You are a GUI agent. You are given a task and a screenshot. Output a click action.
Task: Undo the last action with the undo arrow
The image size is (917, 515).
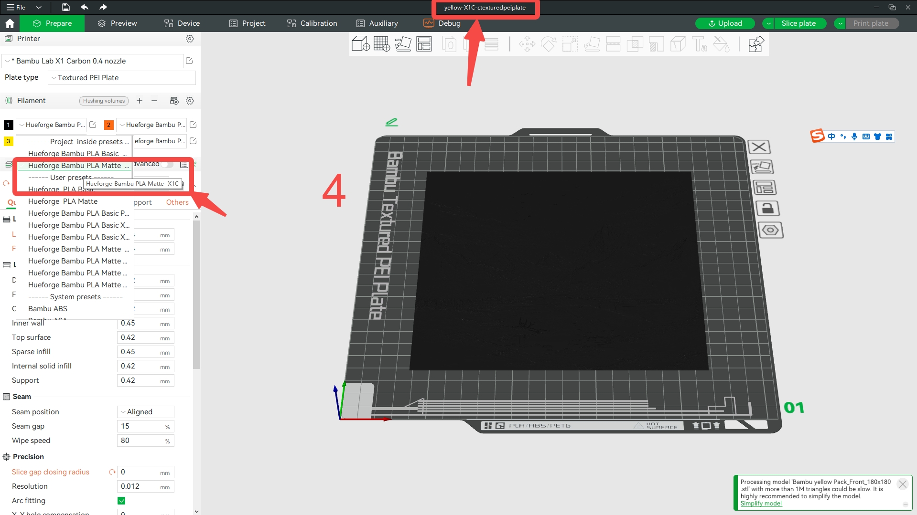click(85, 7)
